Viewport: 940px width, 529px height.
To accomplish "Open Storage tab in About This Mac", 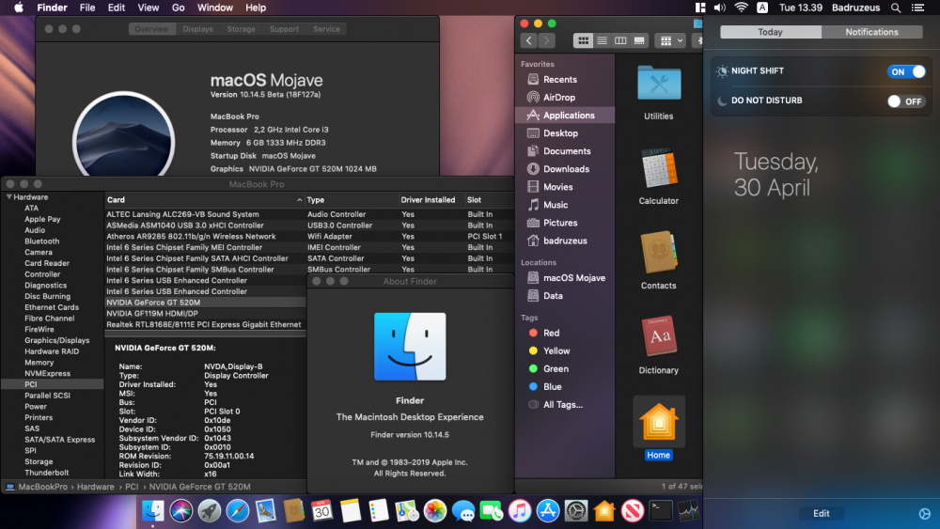I will pos(241,29).
